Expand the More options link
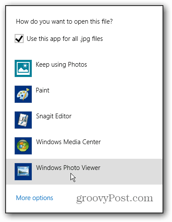 (x=34, y=198)
